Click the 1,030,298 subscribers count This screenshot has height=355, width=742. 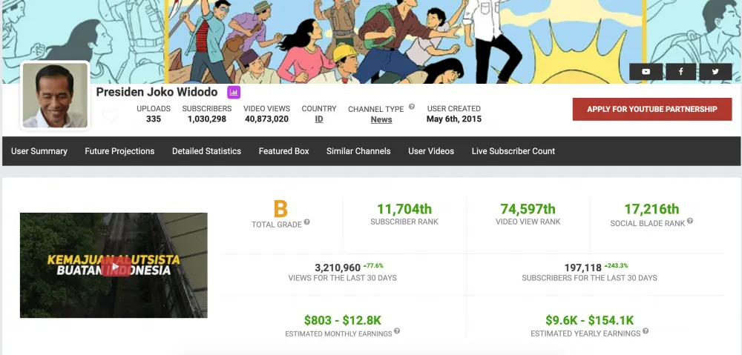pos(207,119)
